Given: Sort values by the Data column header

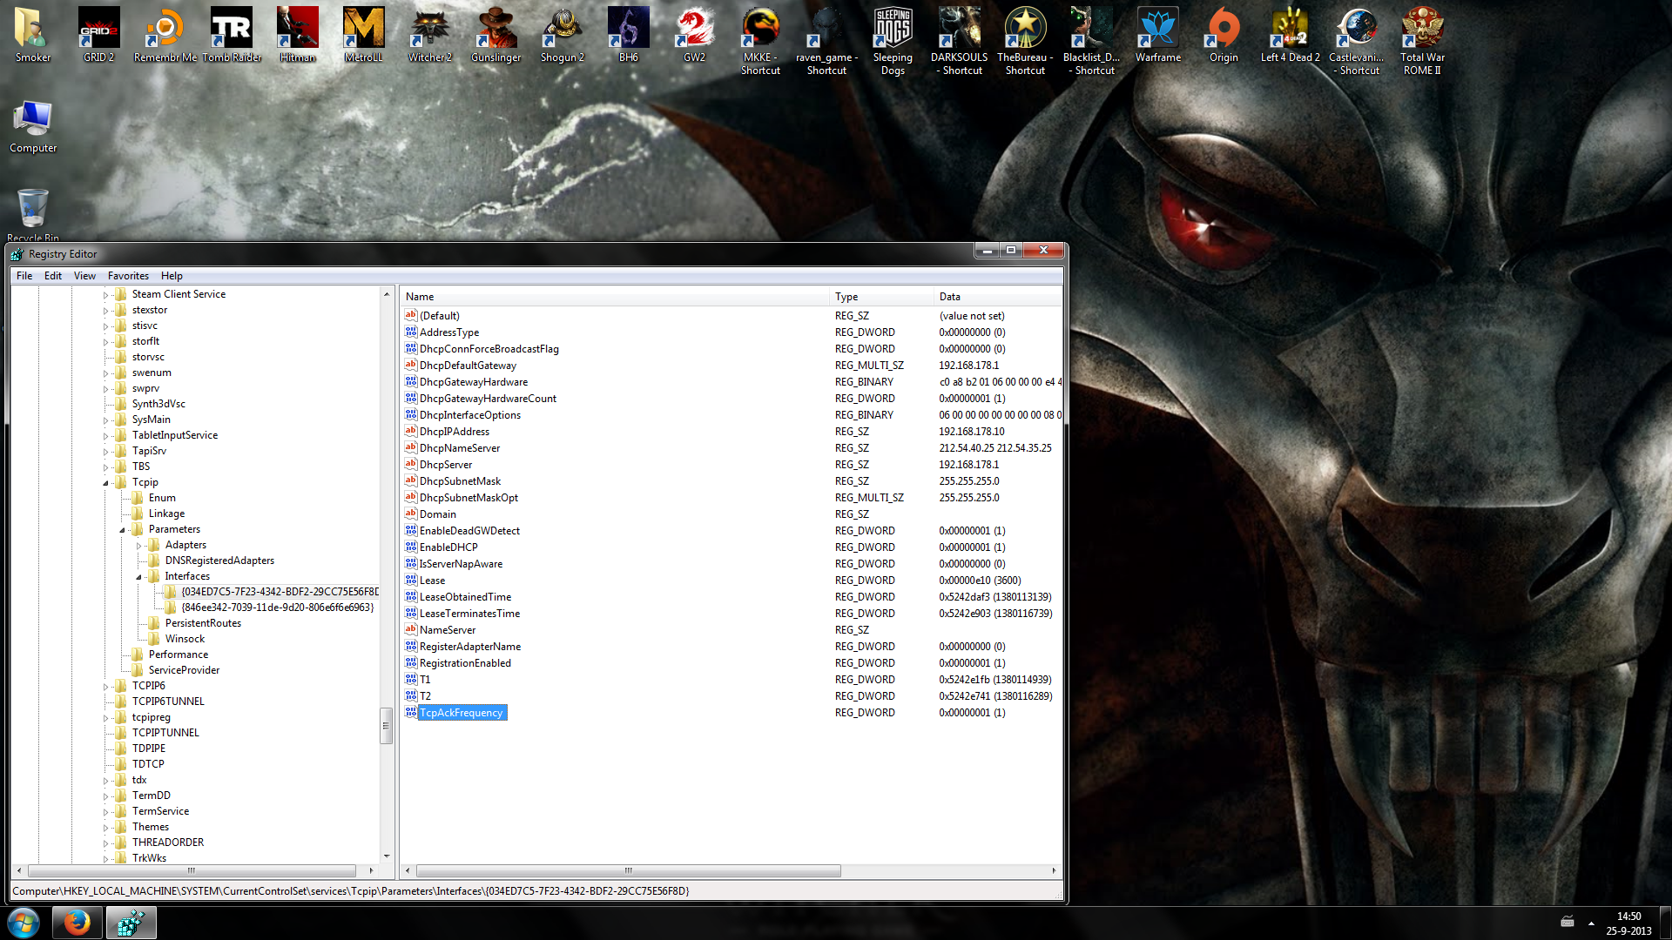Looking at the screenshot, I should (997, 297).
